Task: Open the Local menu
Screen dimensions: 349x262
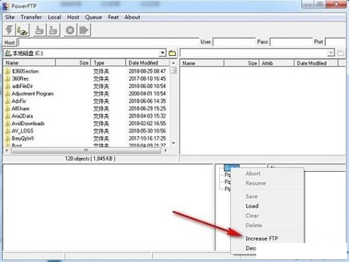Action: tap(54, 17)
